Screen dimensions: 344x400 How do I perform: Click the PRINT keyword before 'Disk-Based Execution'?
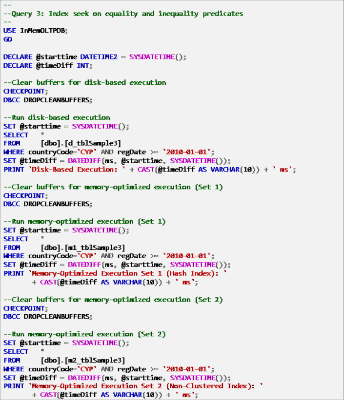pyautogui.click(x=14, y=170)
